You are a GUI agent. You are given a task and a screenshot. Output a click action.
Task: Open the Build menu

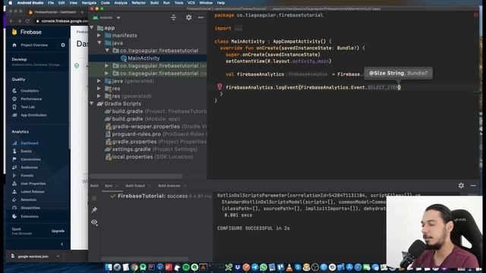click(154, 3)
